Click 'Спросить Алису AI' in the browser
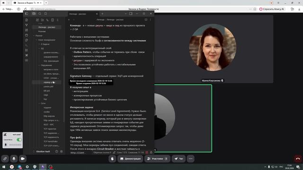303x170 pixels. (272, 9)
